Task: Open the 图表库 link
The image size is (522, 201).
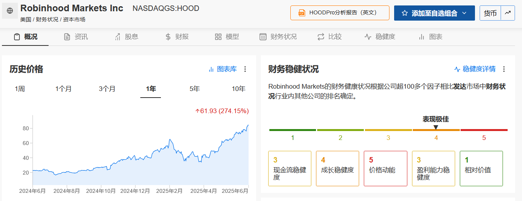Action: [222, 69]
